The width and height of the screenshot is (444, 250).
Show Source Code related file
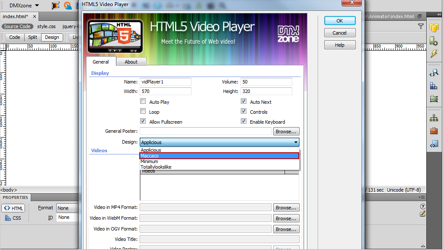(x=17, y=26)
